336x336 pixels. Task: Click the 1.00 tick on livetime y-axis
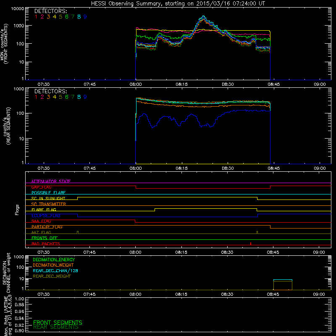(19, 299)
